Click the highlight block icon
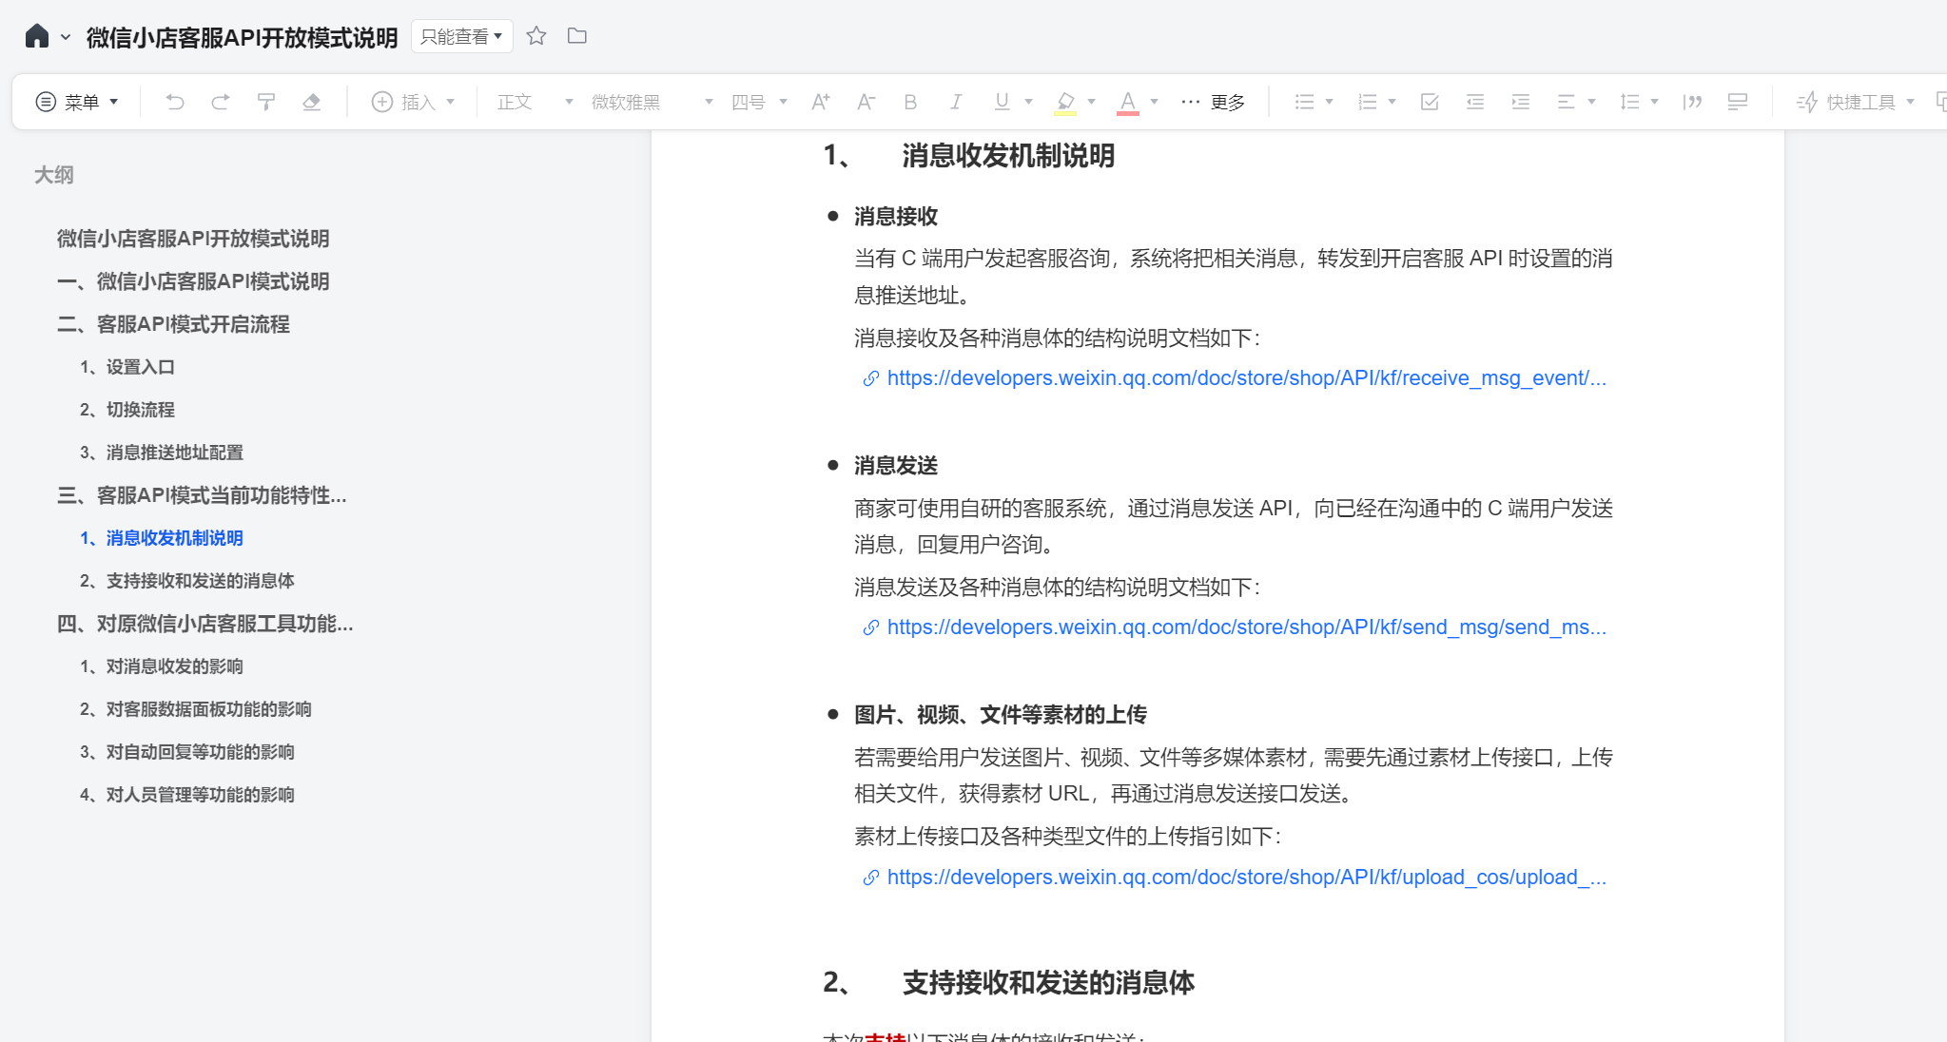The width and height of the screenshot is (1947, 1042). [x=1738, y=102]
